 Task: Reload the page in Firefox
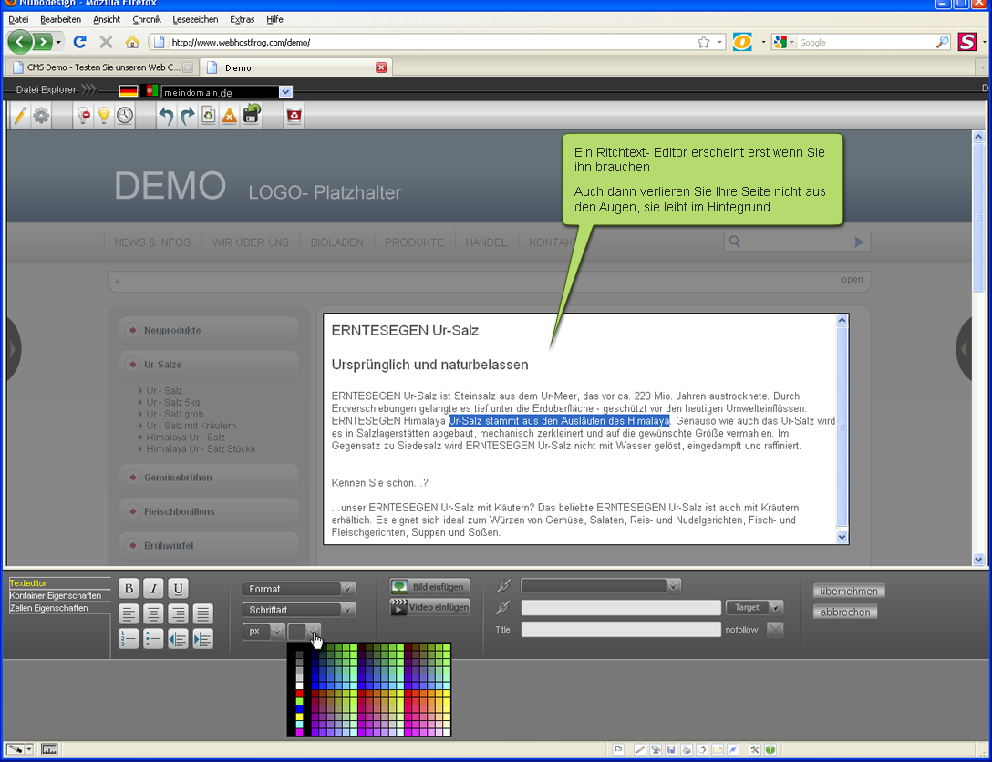pyautogui.click(x=79, y=42)
